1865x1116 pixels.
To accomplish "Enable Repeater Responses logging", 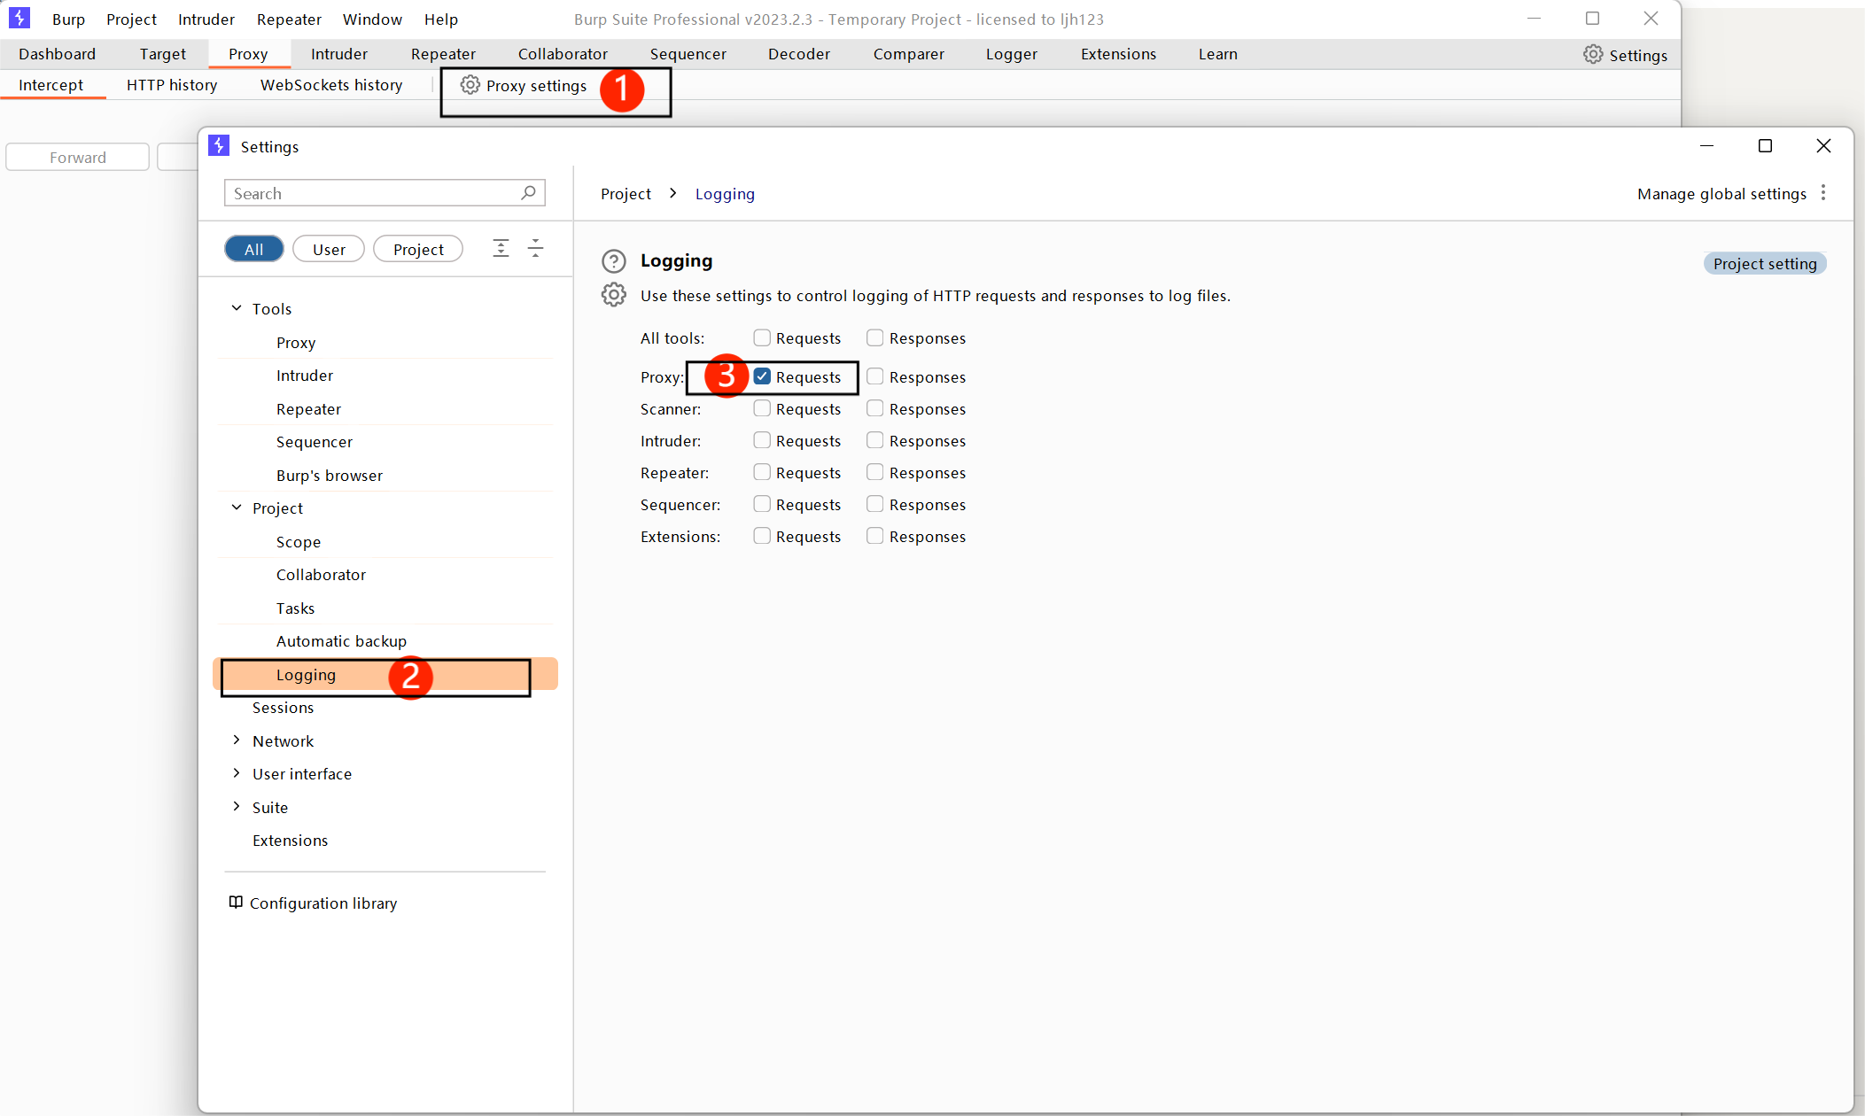I will click(874, 472).
